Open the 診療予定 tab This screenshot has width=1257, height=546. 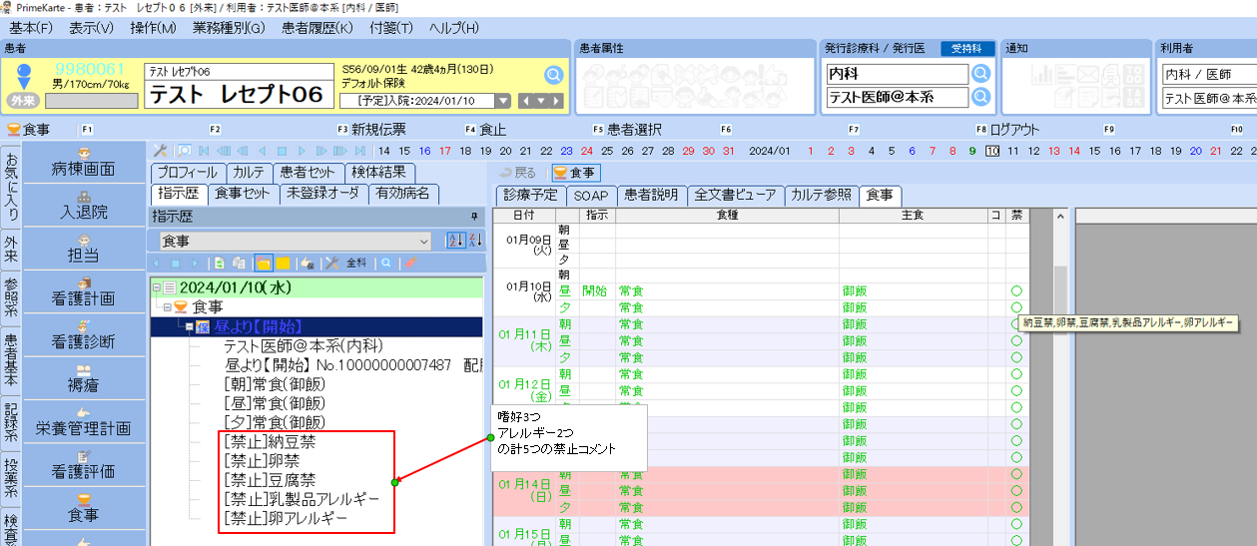(x=530, y=195)
